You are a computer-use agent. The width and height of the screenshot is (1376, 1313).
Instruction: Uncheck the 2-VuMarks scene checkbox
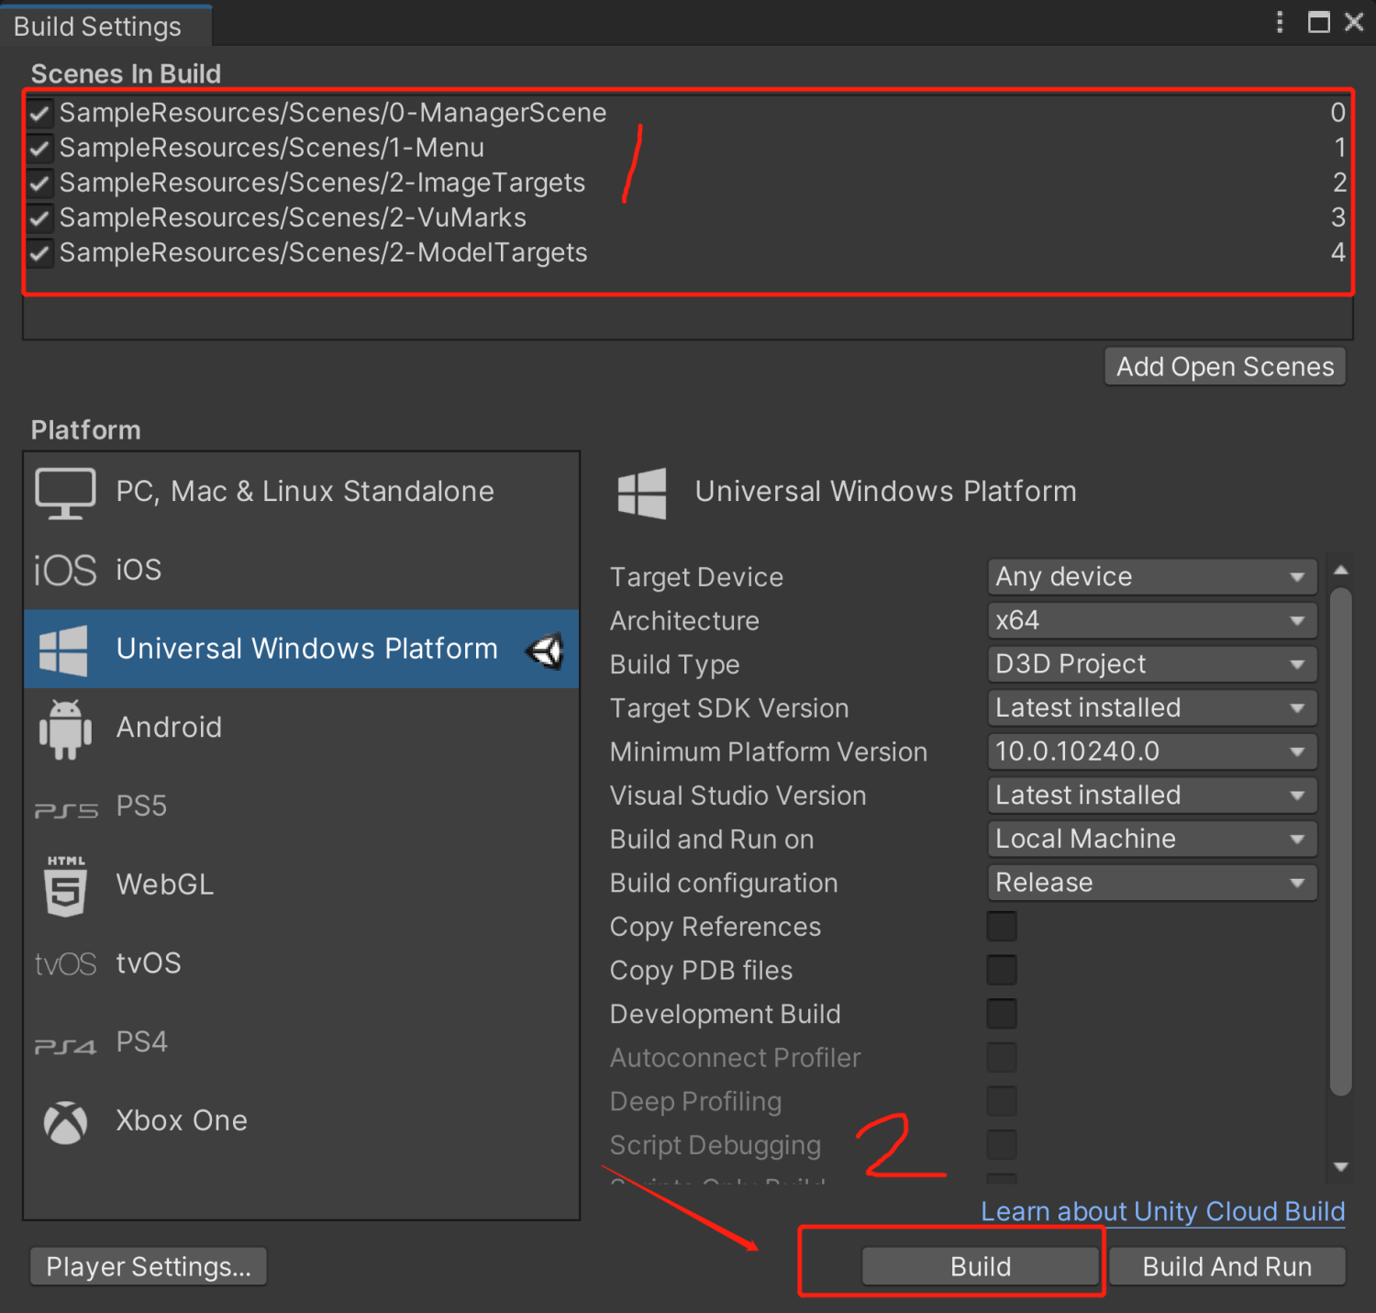click(x=39, y=217)
